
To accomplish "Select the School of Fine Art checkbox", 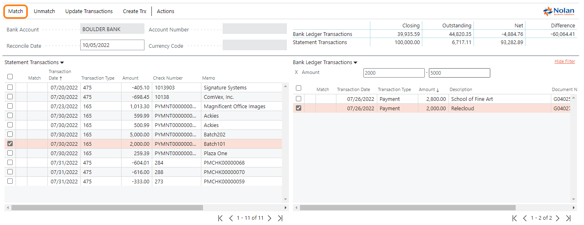I will pos(299,99).
